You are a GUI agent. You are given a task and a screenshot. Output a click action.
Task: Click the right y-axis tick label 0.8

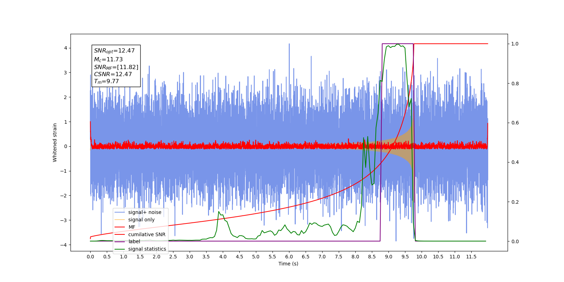click(x=515, y=84)
